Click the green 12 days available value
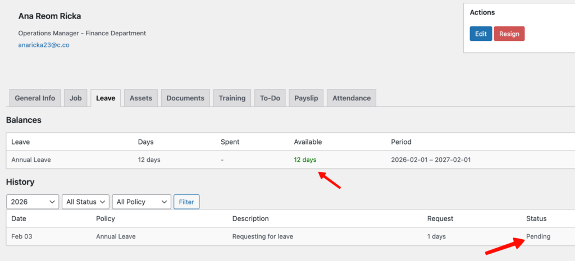The width and height of the screenshot is (575, 261). [x=305, y=160]
